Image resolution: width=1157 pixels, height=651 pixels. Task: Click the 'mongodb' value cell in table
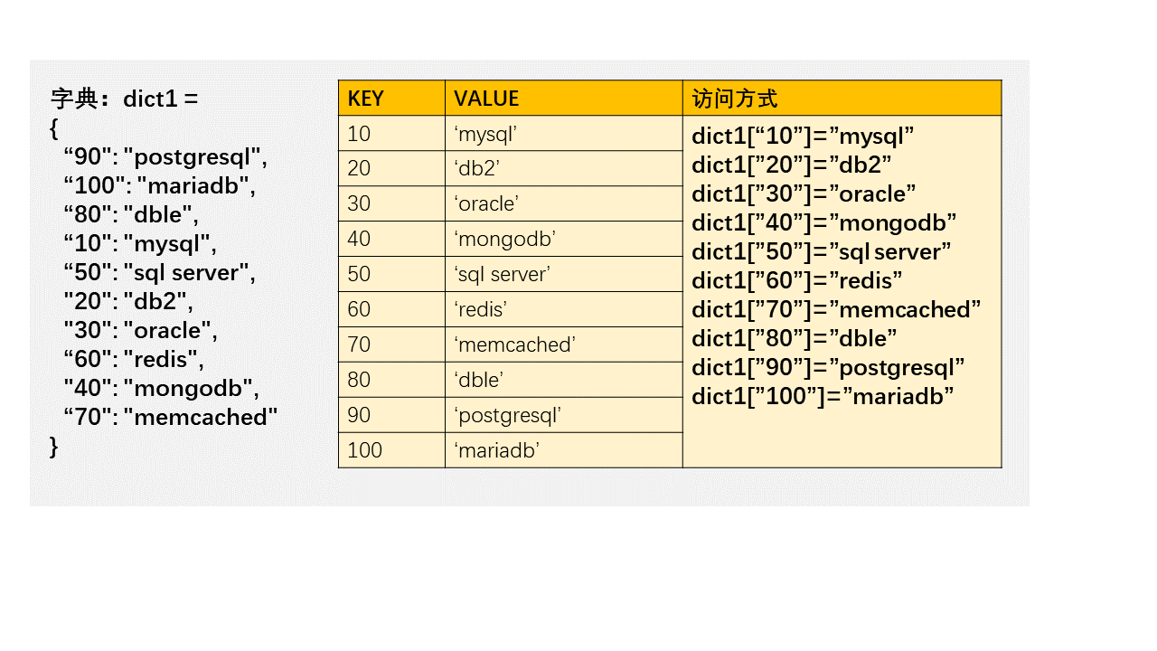[x=563, y=240]
